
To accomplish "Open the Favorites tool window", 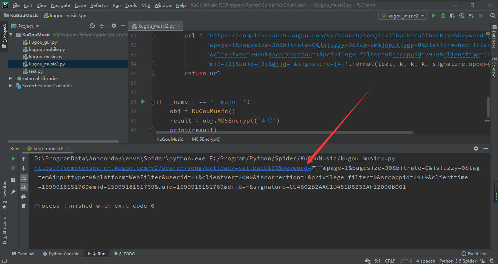I will click(x=4, y=195).
